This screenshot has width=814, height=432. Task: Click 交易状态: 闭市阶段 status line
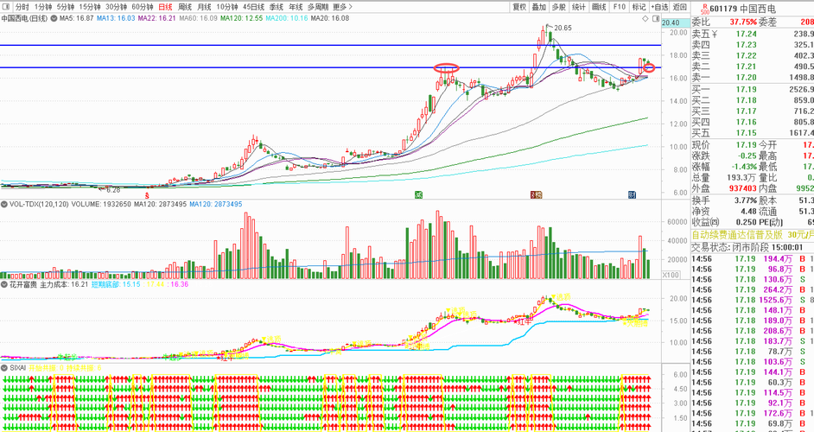747,248
